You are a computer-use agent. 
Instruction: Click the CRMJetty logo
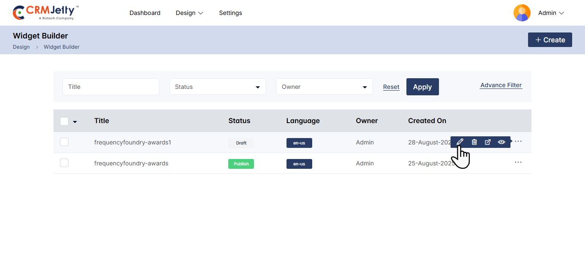click(x=45, y=13)
